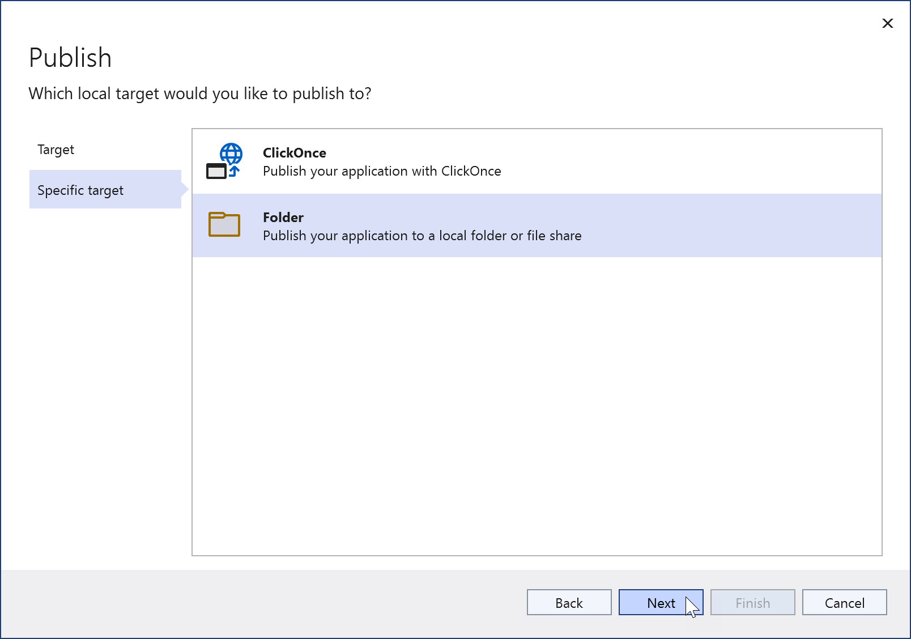Screen dimensions: 911x639
Task: Select the ClickOnce title label
Action: pyautogui.click(x=295, y=153)
